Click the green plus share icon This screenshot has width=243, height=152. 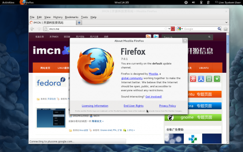(217, 79)
